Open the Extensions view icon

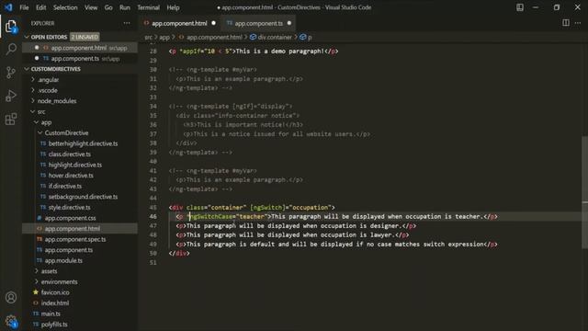11,119
